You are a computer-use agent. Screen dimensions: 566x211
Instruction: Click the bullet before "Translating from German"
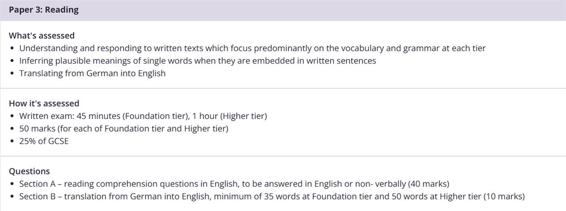point(12,74)
